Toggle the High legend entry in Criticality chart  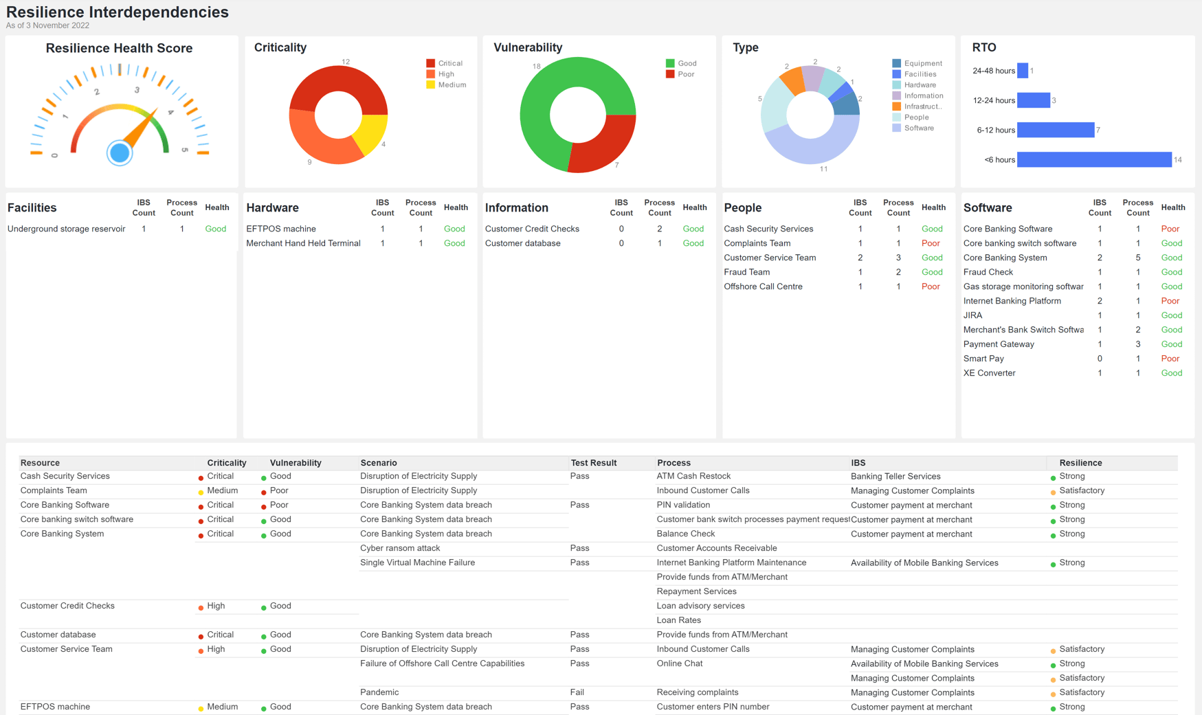click(445, 74)
